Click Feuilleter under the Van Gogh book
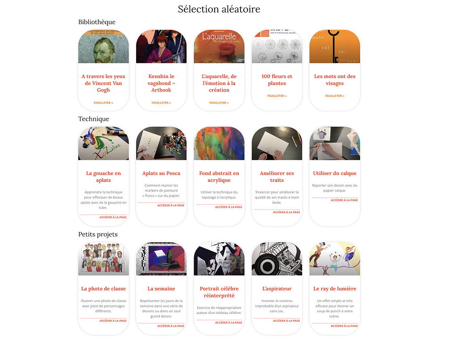457x339 pixels. coord(104,103)
